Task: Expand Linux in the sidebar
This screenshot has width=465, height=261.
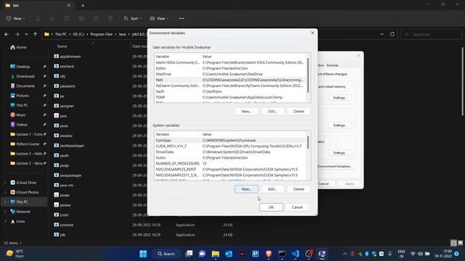Action: (5, 221)
